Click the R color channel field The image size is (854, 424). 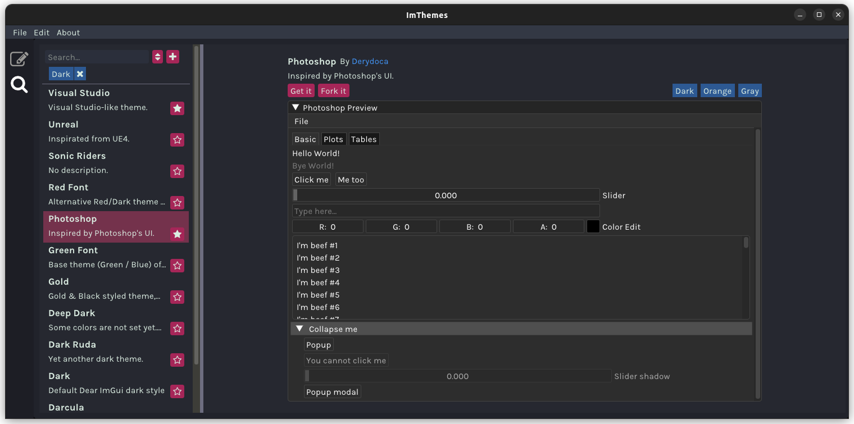point(328,227)
